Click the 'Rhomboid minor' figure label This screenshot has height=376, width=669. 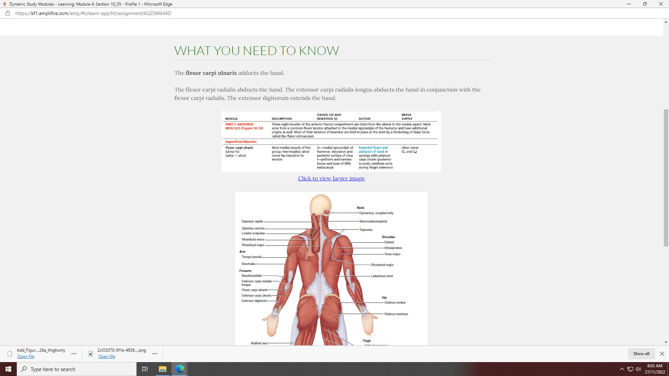(253, 240)
